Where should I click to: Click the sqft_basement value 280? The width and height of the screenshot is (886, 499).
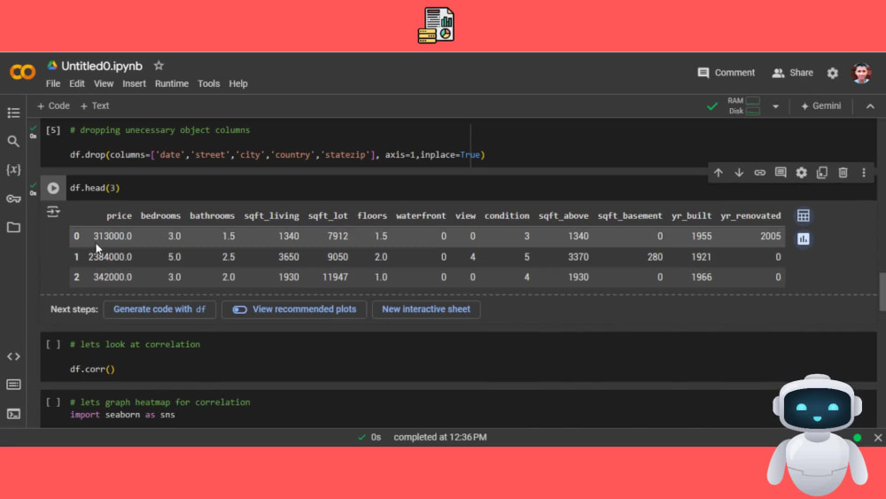(x=655, y=256)
